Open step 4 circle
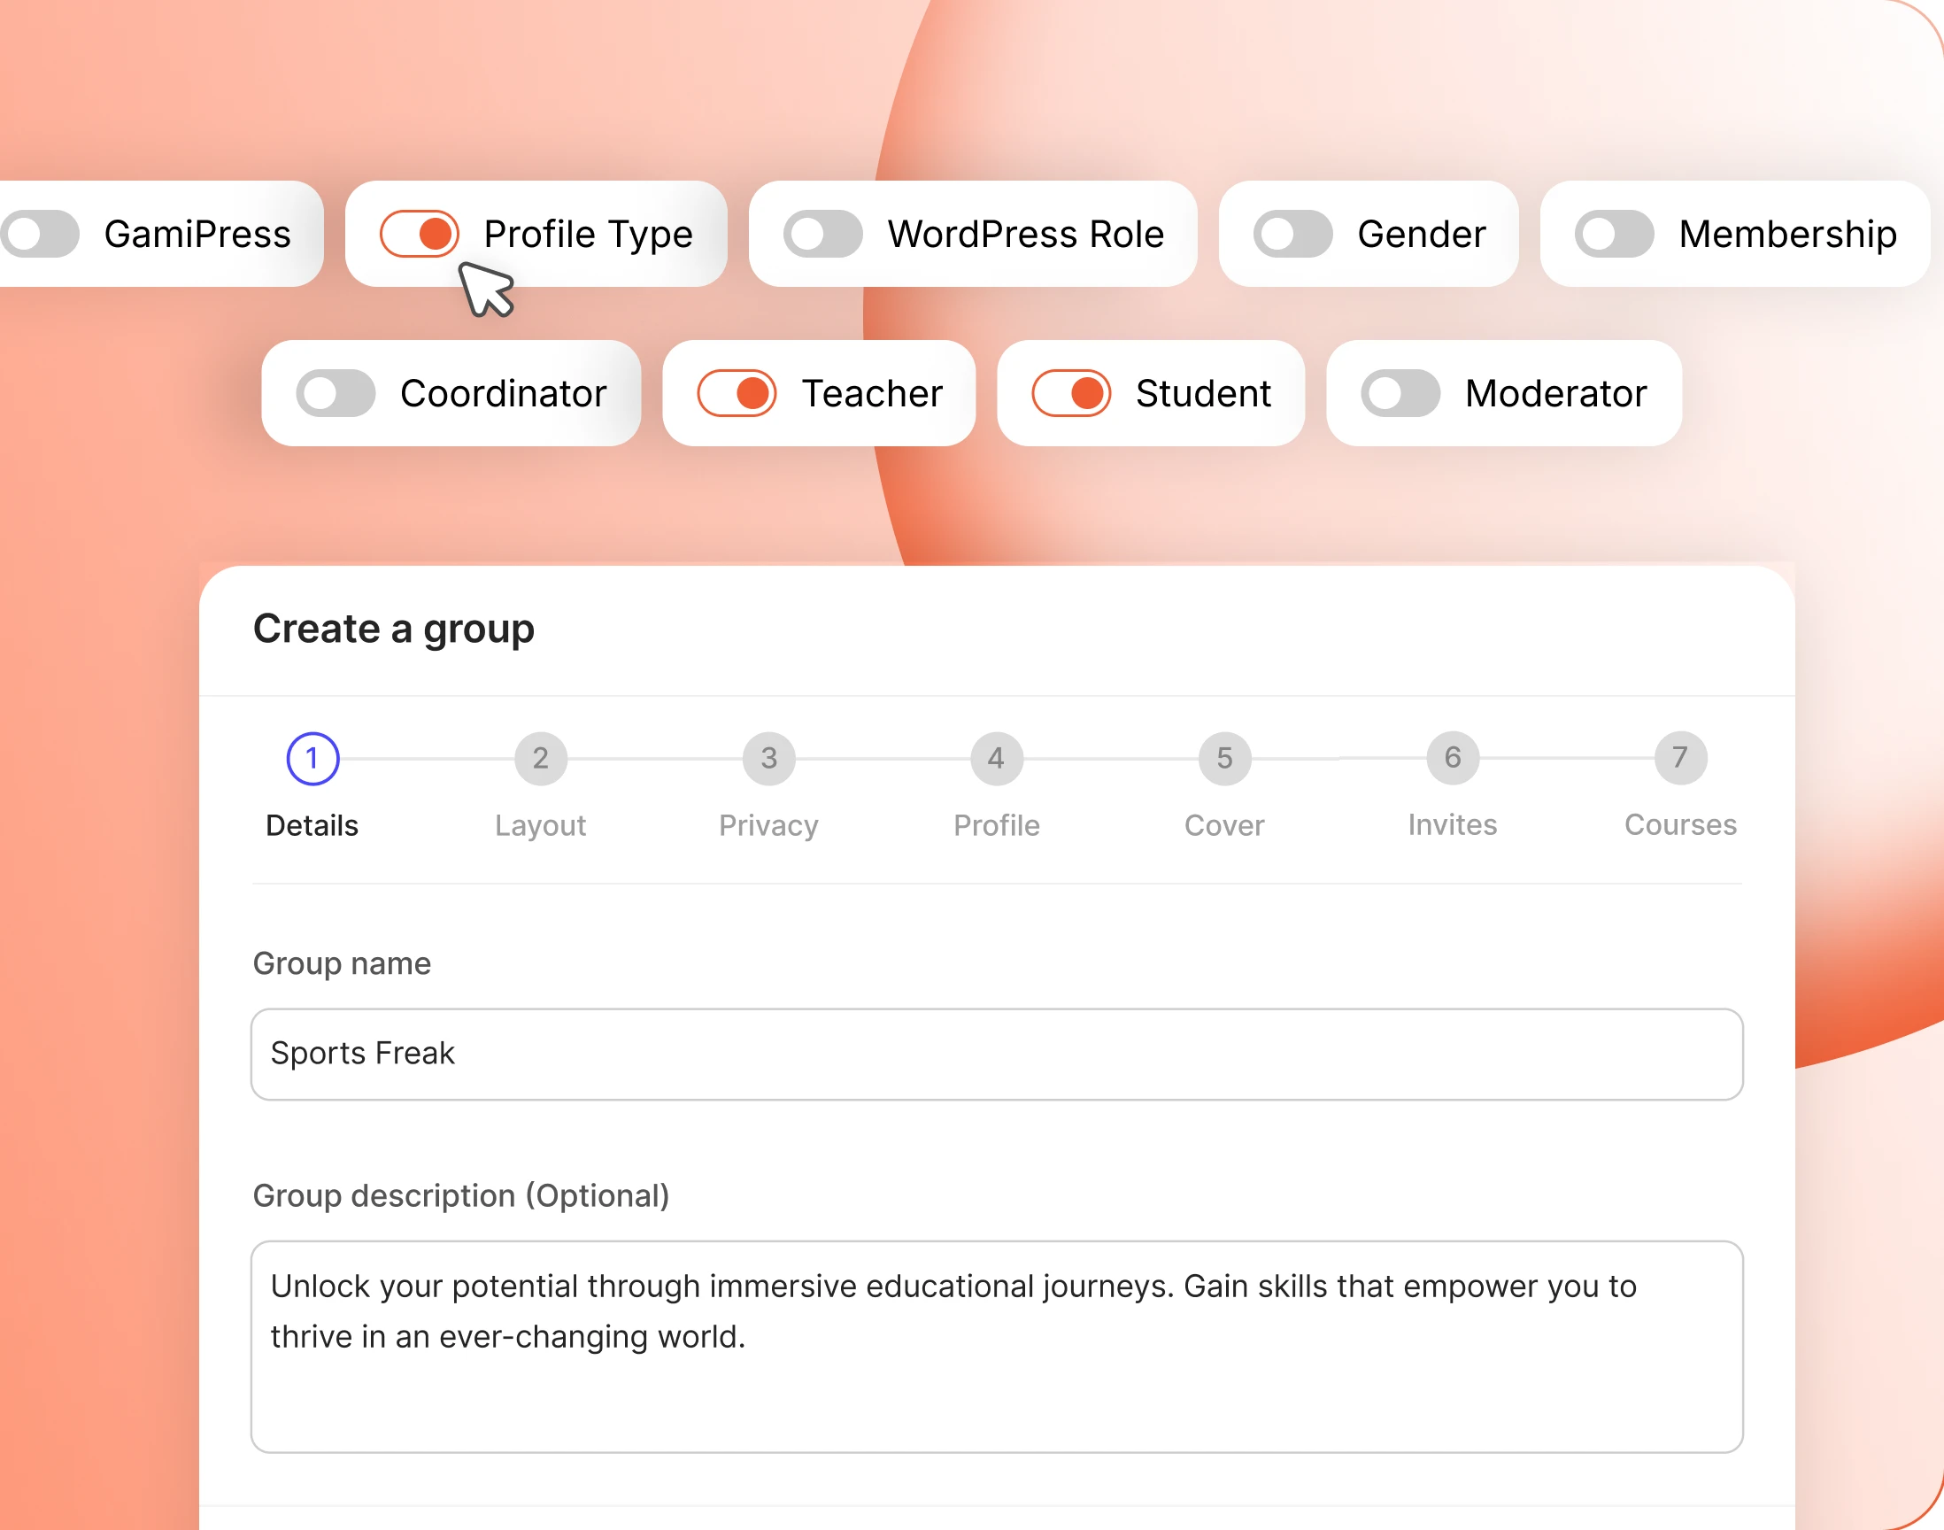1944x1530 pixels. pyautogui.click(x=997, y=759)
